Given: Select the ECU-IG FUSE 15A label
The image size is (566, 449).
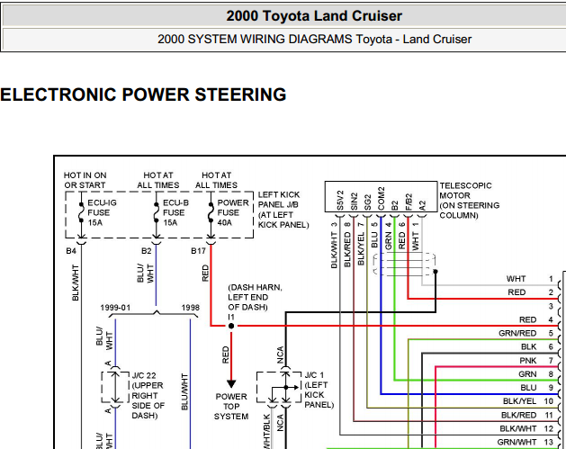Looking at the screenshot, I should 103,212.
